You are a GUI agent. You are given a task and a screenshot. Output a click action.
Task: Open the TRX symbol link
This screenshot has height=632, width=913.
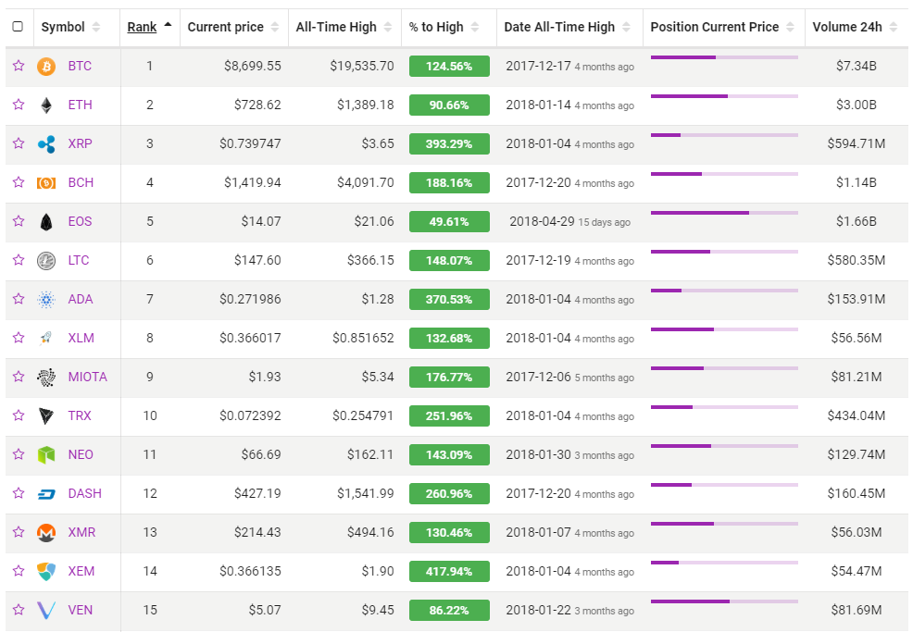80,416
